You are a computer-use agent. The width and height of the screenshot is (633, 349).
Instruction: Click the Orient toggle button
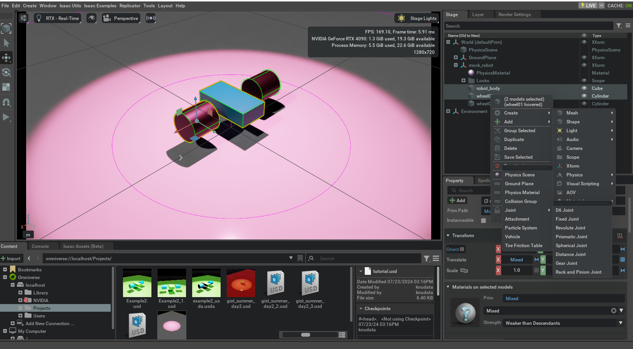point(455,249)
